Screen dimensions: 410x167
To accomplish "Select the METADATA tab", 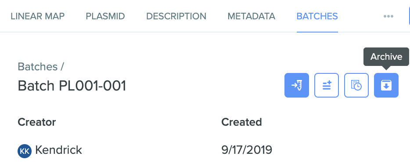I will click(251, 16).
